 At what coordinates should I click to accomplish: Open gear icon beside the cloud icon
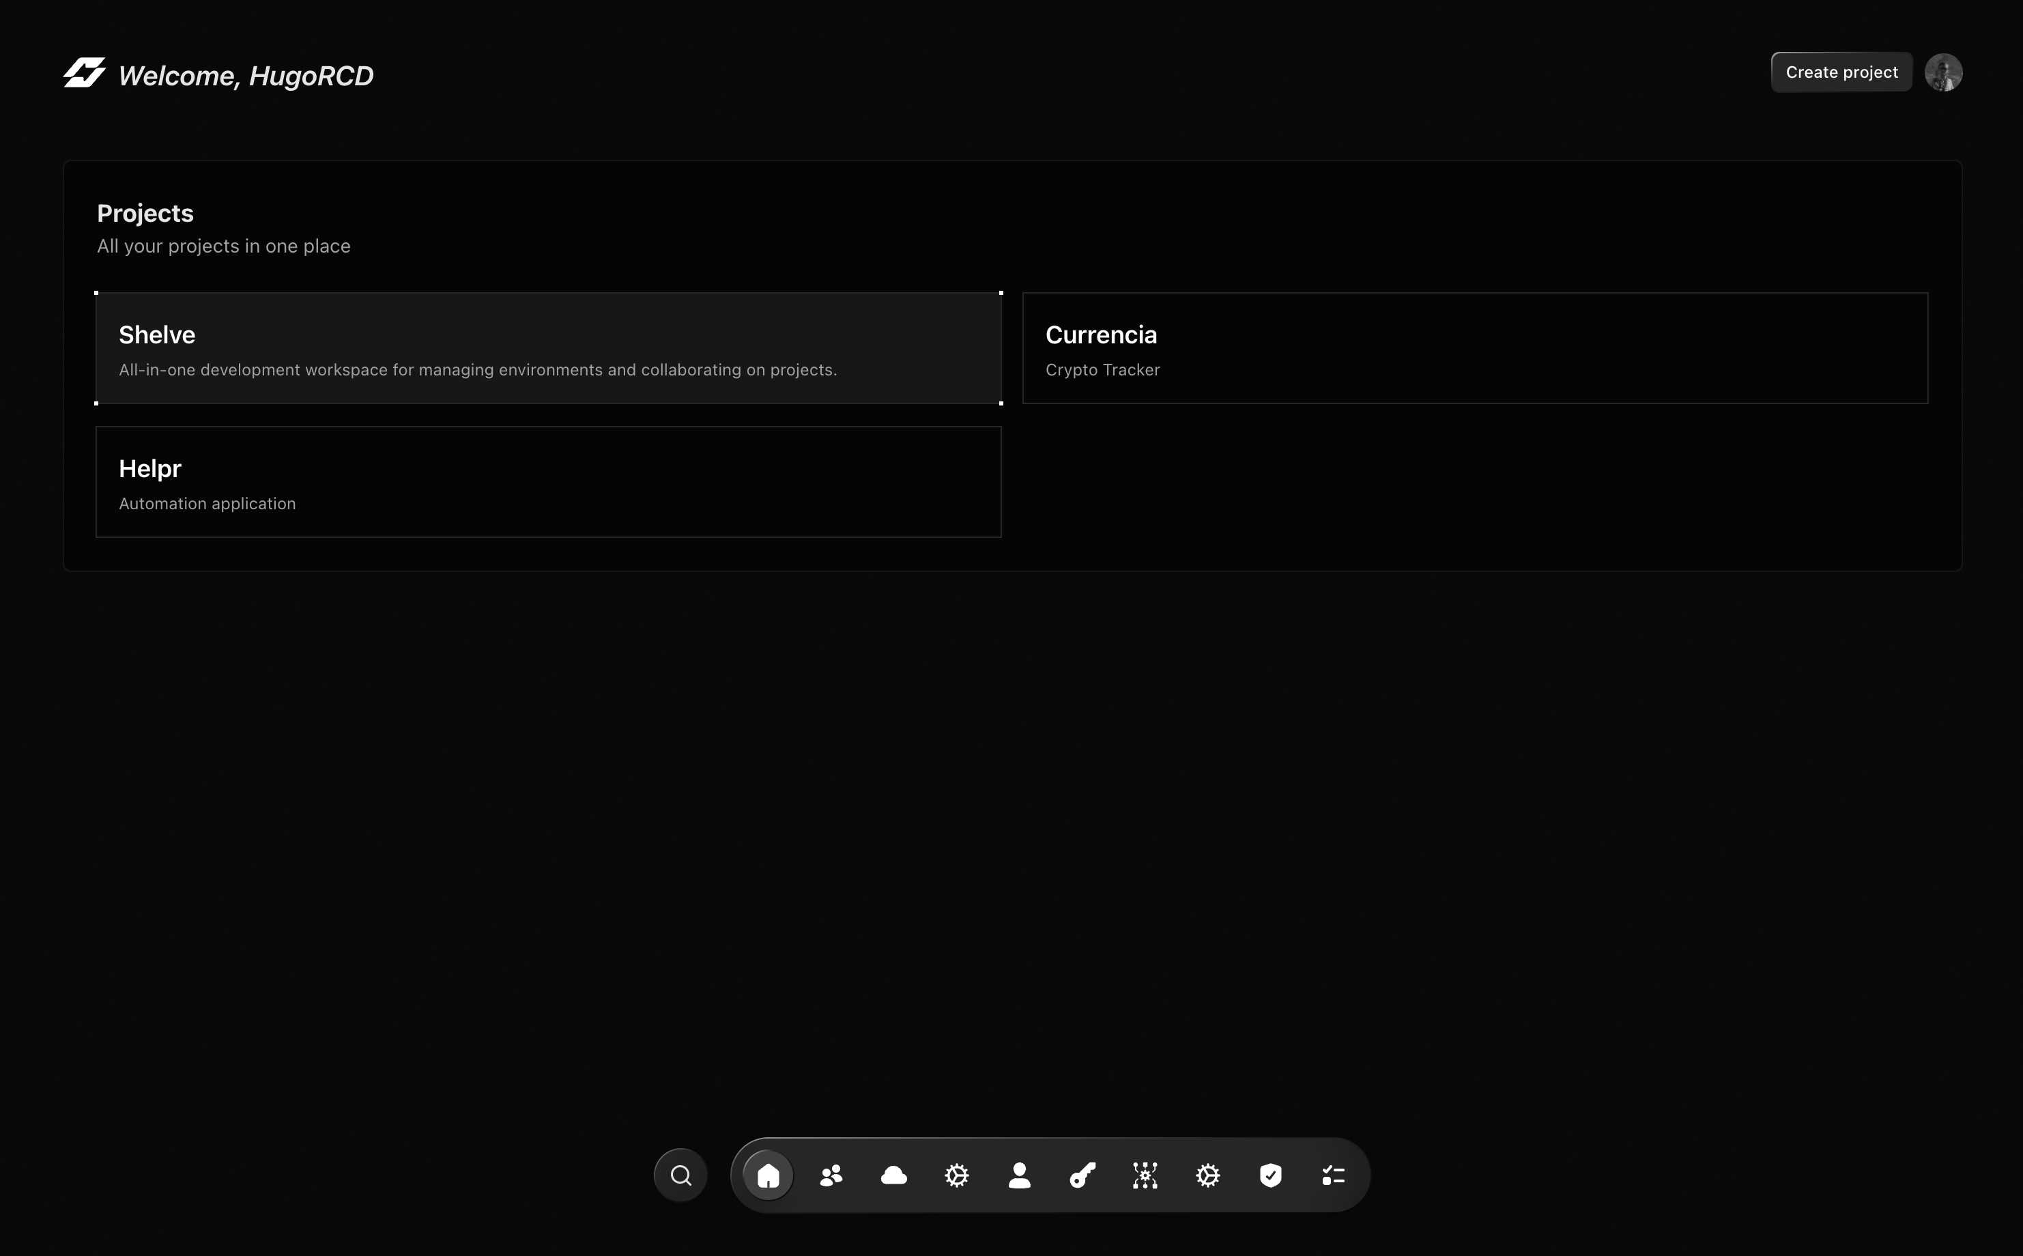click(957, 1175)
